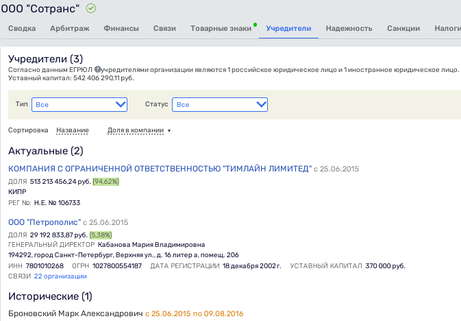Sort founders by Название

(73, 130)
